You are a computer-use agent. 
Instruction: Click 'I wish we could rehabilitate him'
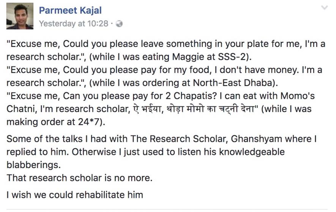pyautogui.click(x=74, y=195)
